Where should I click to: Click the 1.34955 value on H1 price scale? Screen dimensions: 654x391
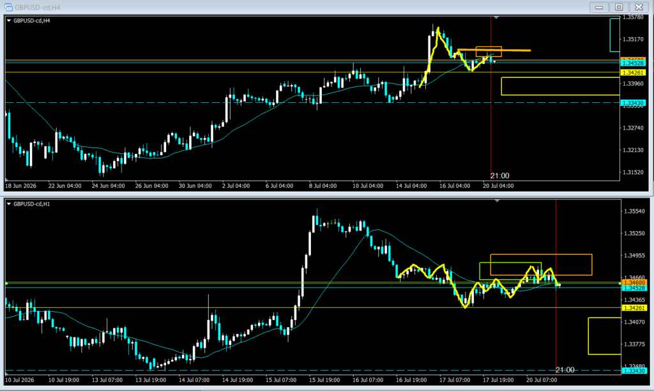(x=634, y=256)
